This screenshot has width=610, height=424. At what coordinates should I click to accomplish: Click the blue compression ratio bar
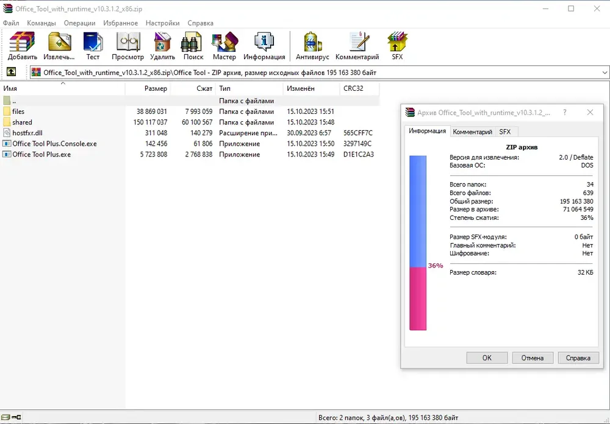[418, 211]
